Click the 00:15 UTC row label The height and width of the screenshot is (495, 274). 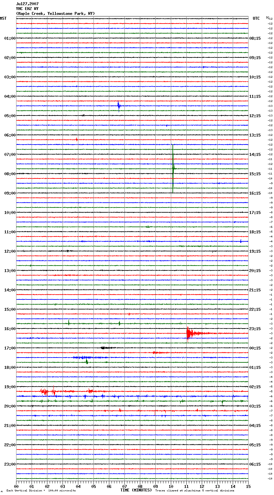pyautogui.click(x=255, y=348)
